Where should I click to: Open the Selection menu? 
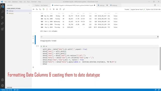click(15, 2)
